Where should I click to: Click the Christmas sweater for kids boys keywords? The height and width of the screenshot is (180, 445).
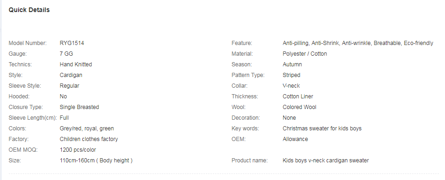pyautogui.click(x=322, y=129)
